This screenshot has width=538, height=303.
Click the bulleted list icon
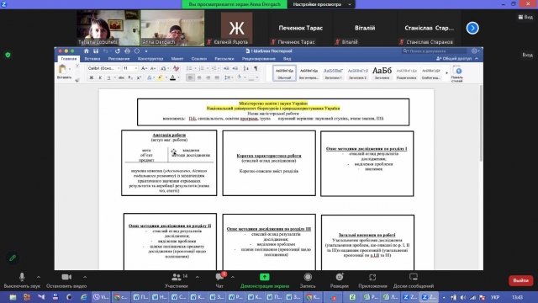(189, 68)
